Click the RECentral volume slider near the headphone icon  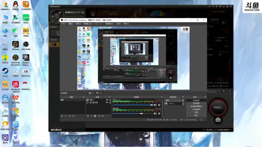212,91
